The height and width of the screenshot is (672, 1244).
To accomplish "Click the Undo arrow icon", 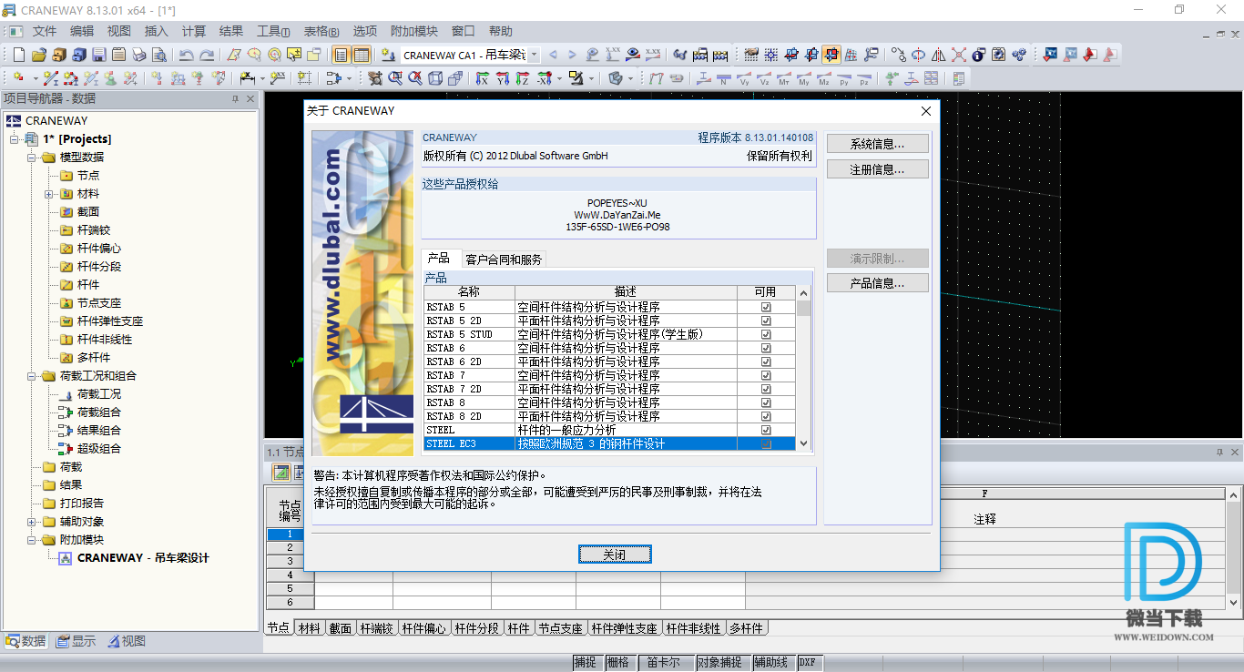I will pyautogui.click(x=186, y=55).
